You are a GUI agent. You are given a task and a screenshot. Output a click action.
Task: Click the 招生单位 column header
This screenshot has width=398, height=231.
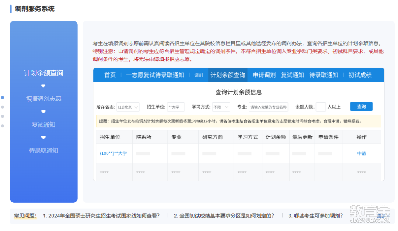[x=110, y=137]
